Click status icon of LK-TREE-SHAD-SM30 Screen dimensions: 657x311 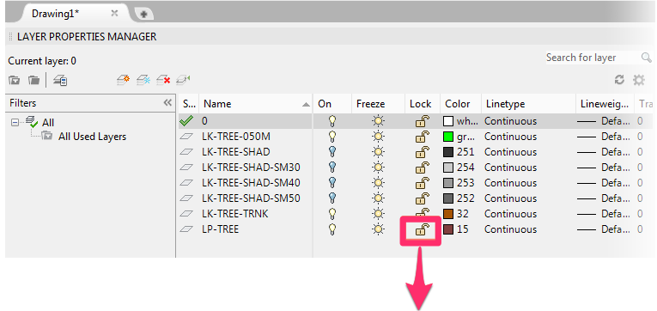[x=186, y=168]
